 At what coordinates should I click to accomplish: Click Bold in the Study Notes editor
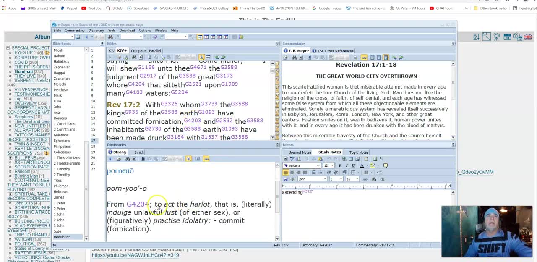click(x=340, y=165)
